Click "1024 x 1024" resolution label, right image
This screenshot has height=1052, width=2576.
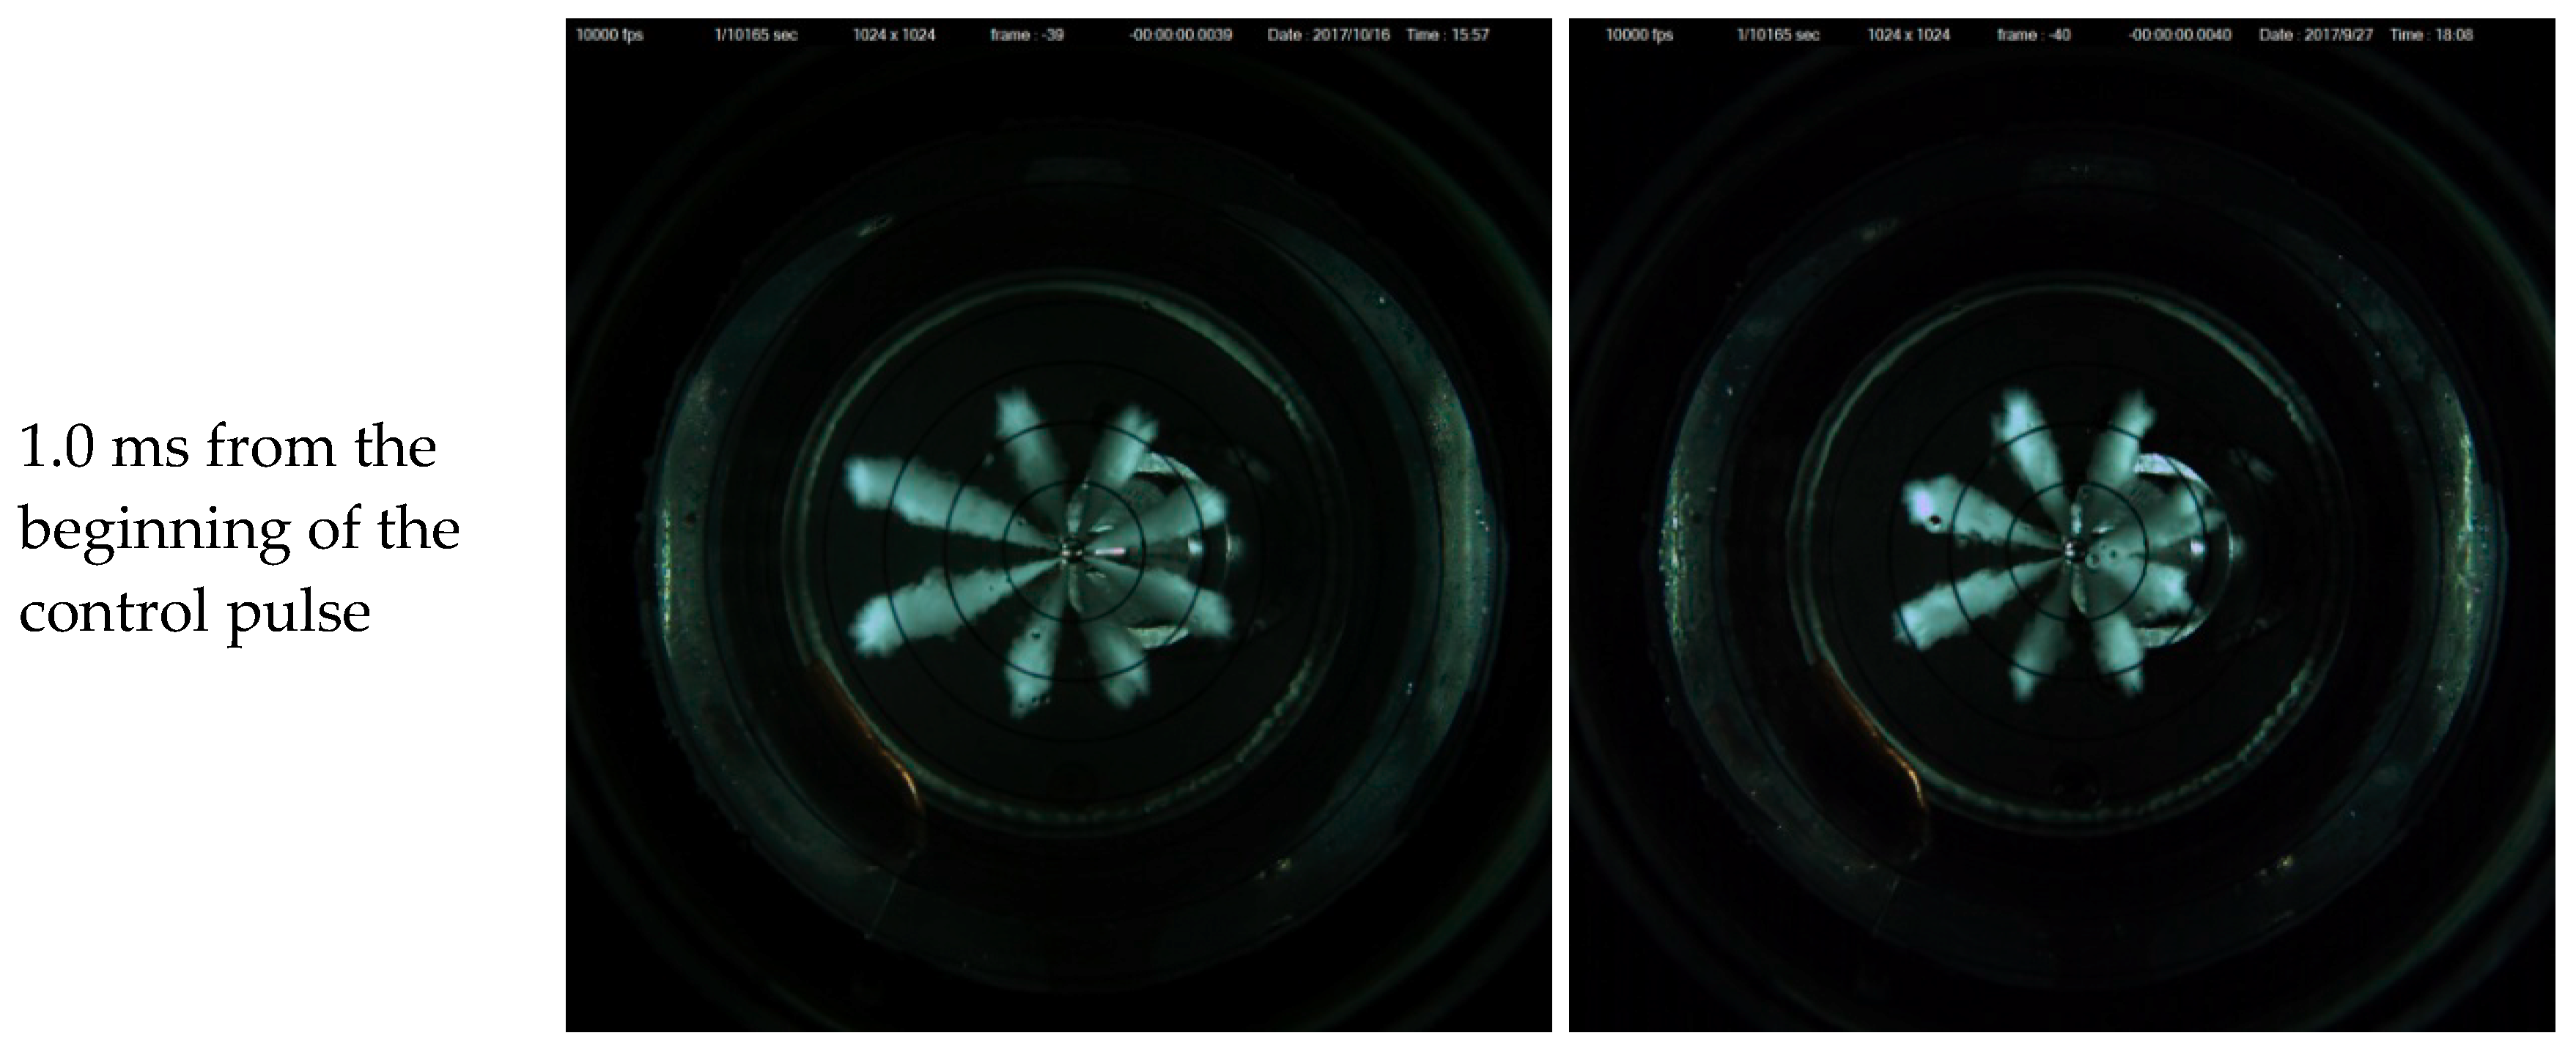tap(1908, 35)
